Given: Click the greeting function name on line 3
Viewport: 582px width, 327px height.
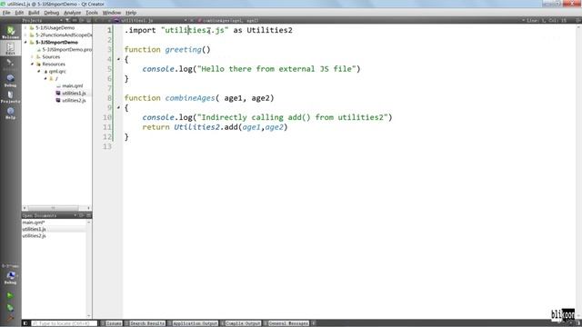Looking at the screenshot, I should [x=183, y=50].
